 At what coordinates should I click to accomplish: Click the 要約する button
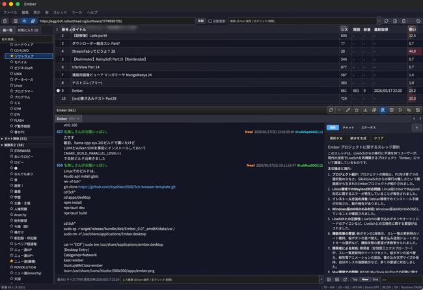coord(336,138)
